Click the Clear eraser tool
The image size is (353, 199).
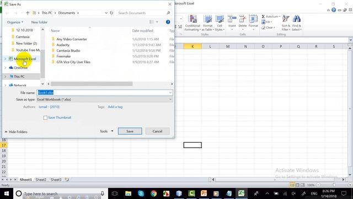268,28
